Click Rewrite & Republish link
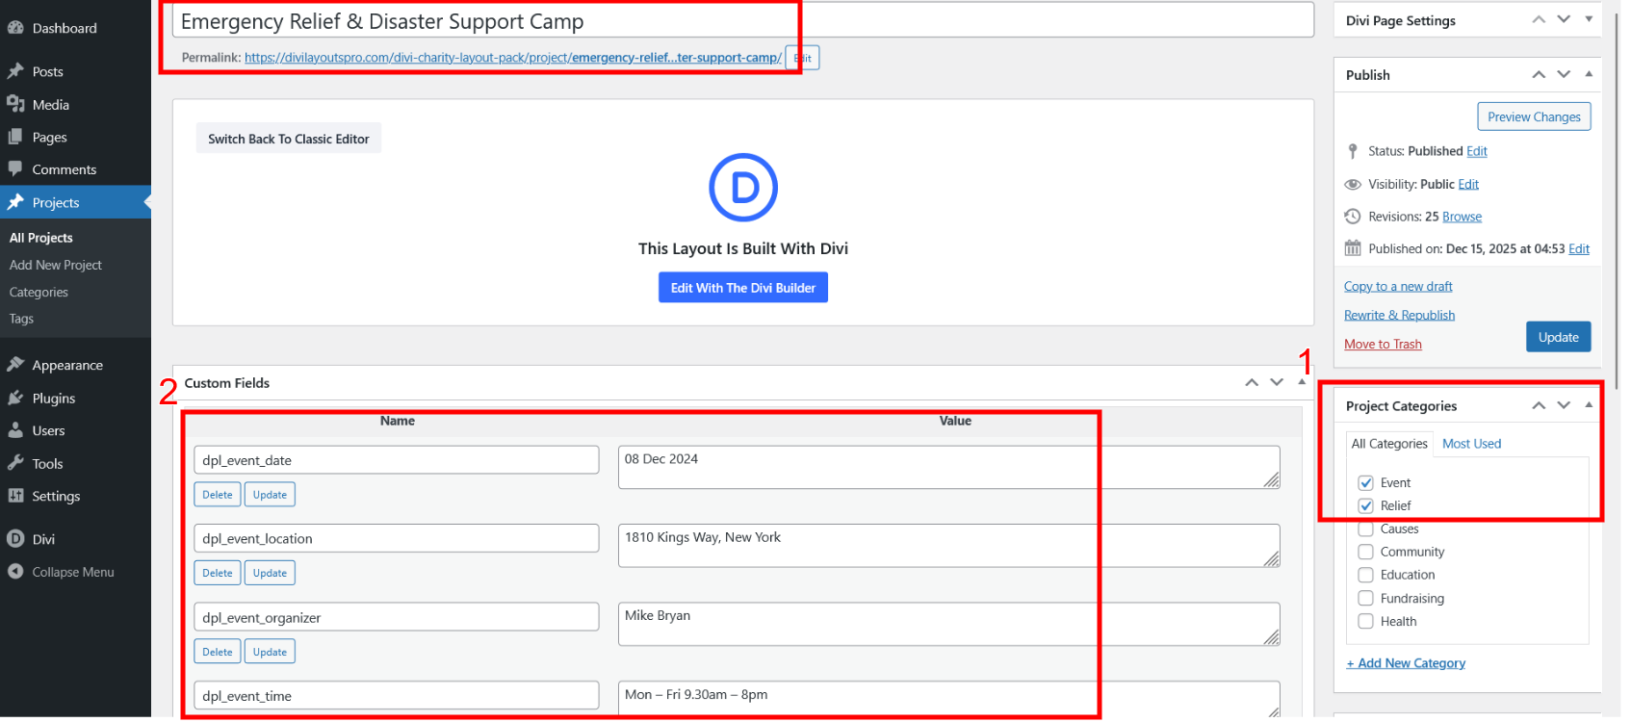This screenshot has width=1631, height=722. coord(1399,315)
